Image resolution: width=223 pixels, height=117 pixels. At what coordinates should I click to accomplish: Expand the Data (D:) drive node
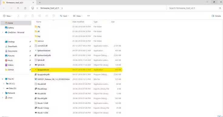point(4,88)
